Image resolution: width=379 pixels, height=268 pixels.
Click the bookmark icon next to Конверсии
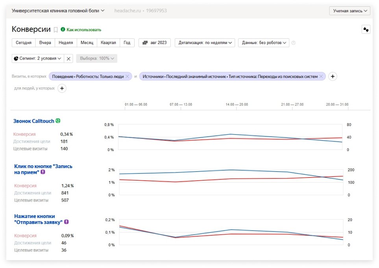[x=56, y=30]
